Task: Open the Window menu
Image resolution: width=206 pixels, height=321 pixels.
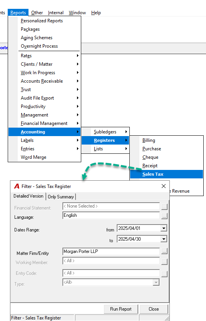Action: point(77,12)
